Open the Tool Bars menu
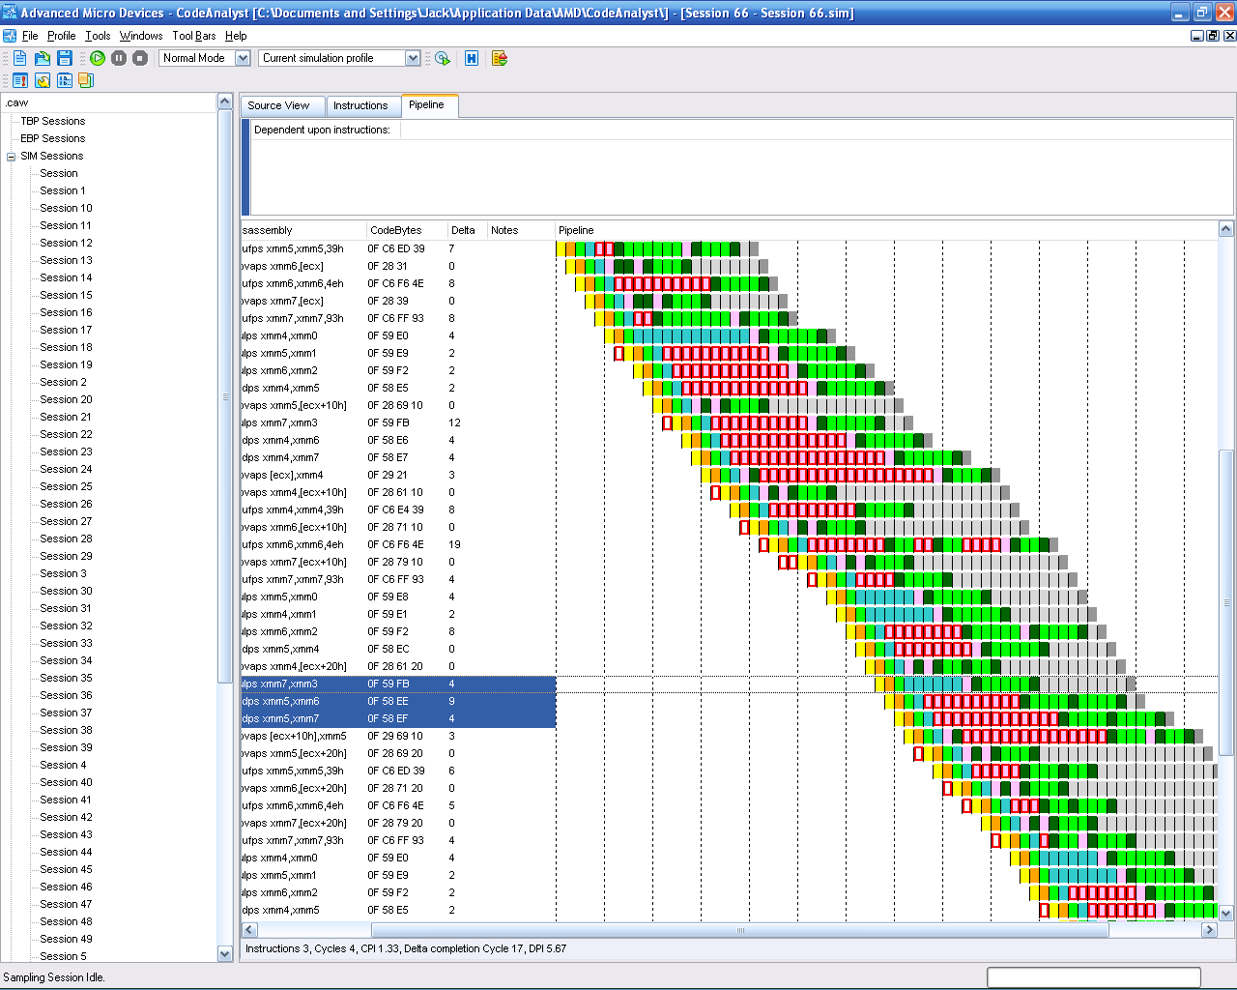This screenshot has height=990, width=1237. pyautogui.click(x=194, y=36)
